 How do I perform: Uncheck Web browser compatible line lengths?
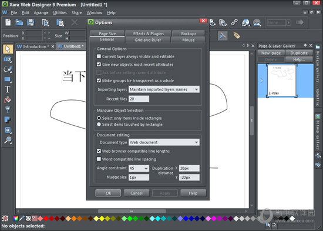tap(99, 151)
